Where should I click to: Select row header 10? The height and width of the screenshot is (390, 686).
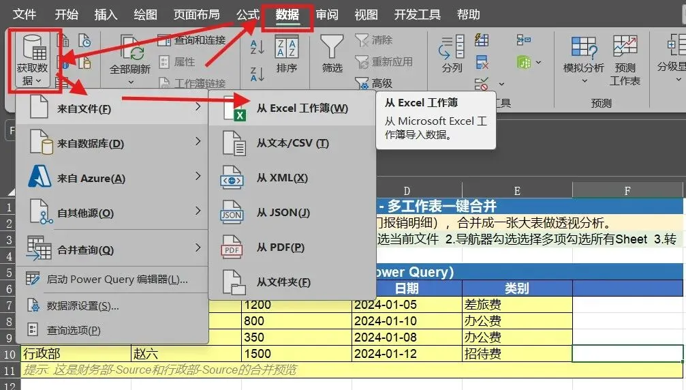[10, 354]
